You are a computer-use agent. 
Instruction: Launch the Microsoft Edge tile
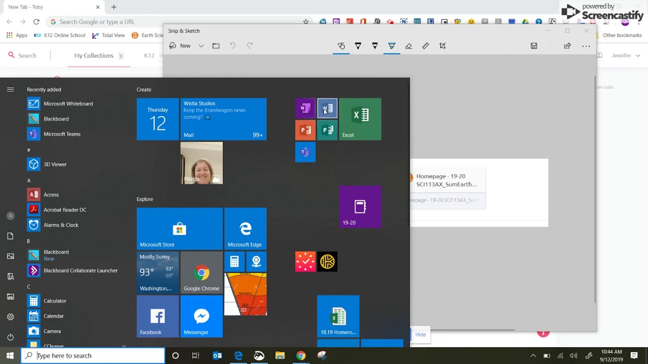pyautogui.click(x=246, y=229)
